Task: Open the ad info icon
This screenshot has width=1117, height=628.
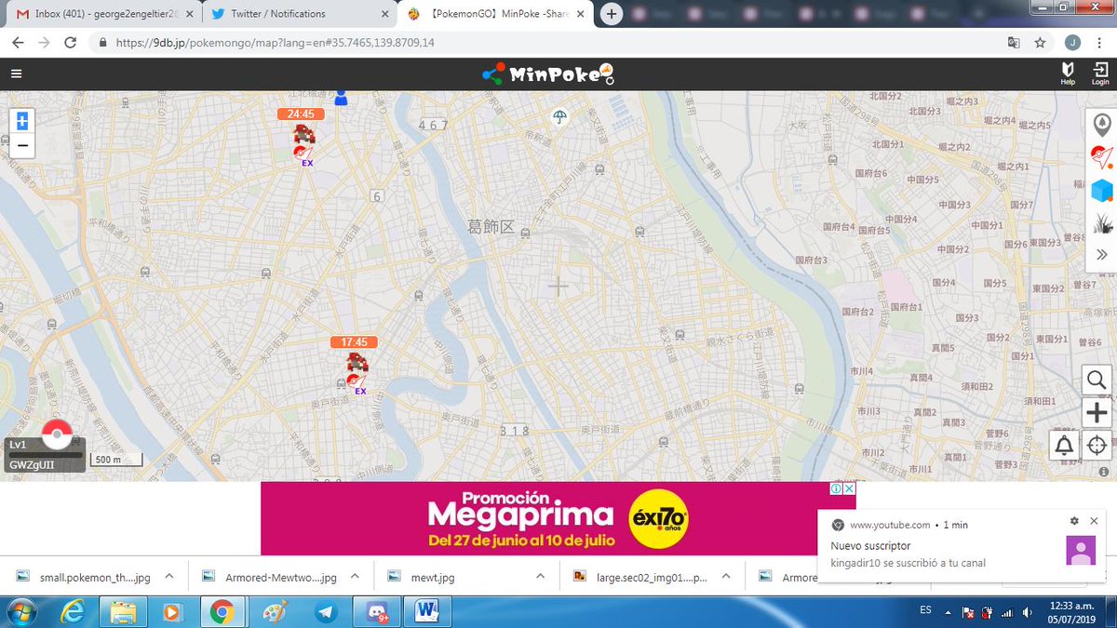Action: point(836,488)
